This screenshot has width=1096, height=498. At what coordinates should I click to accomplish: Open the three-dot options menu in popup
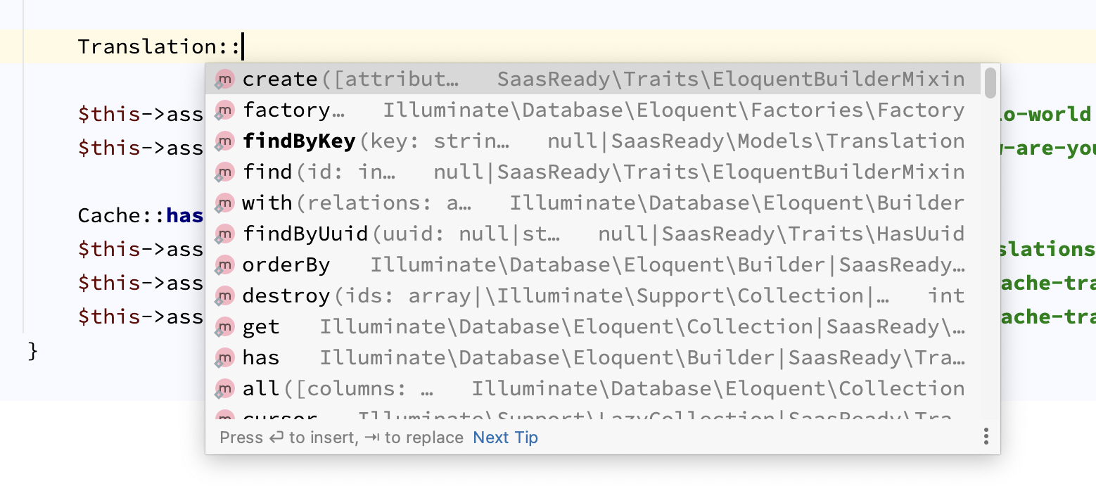[986, 437]
